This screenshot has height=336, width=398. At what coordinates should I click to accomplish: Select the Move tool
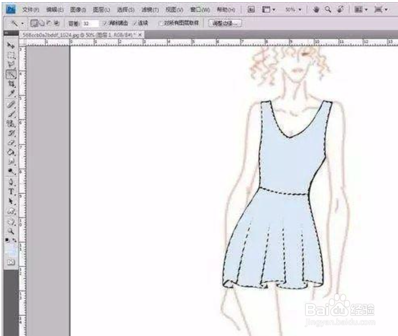point(11,45)
